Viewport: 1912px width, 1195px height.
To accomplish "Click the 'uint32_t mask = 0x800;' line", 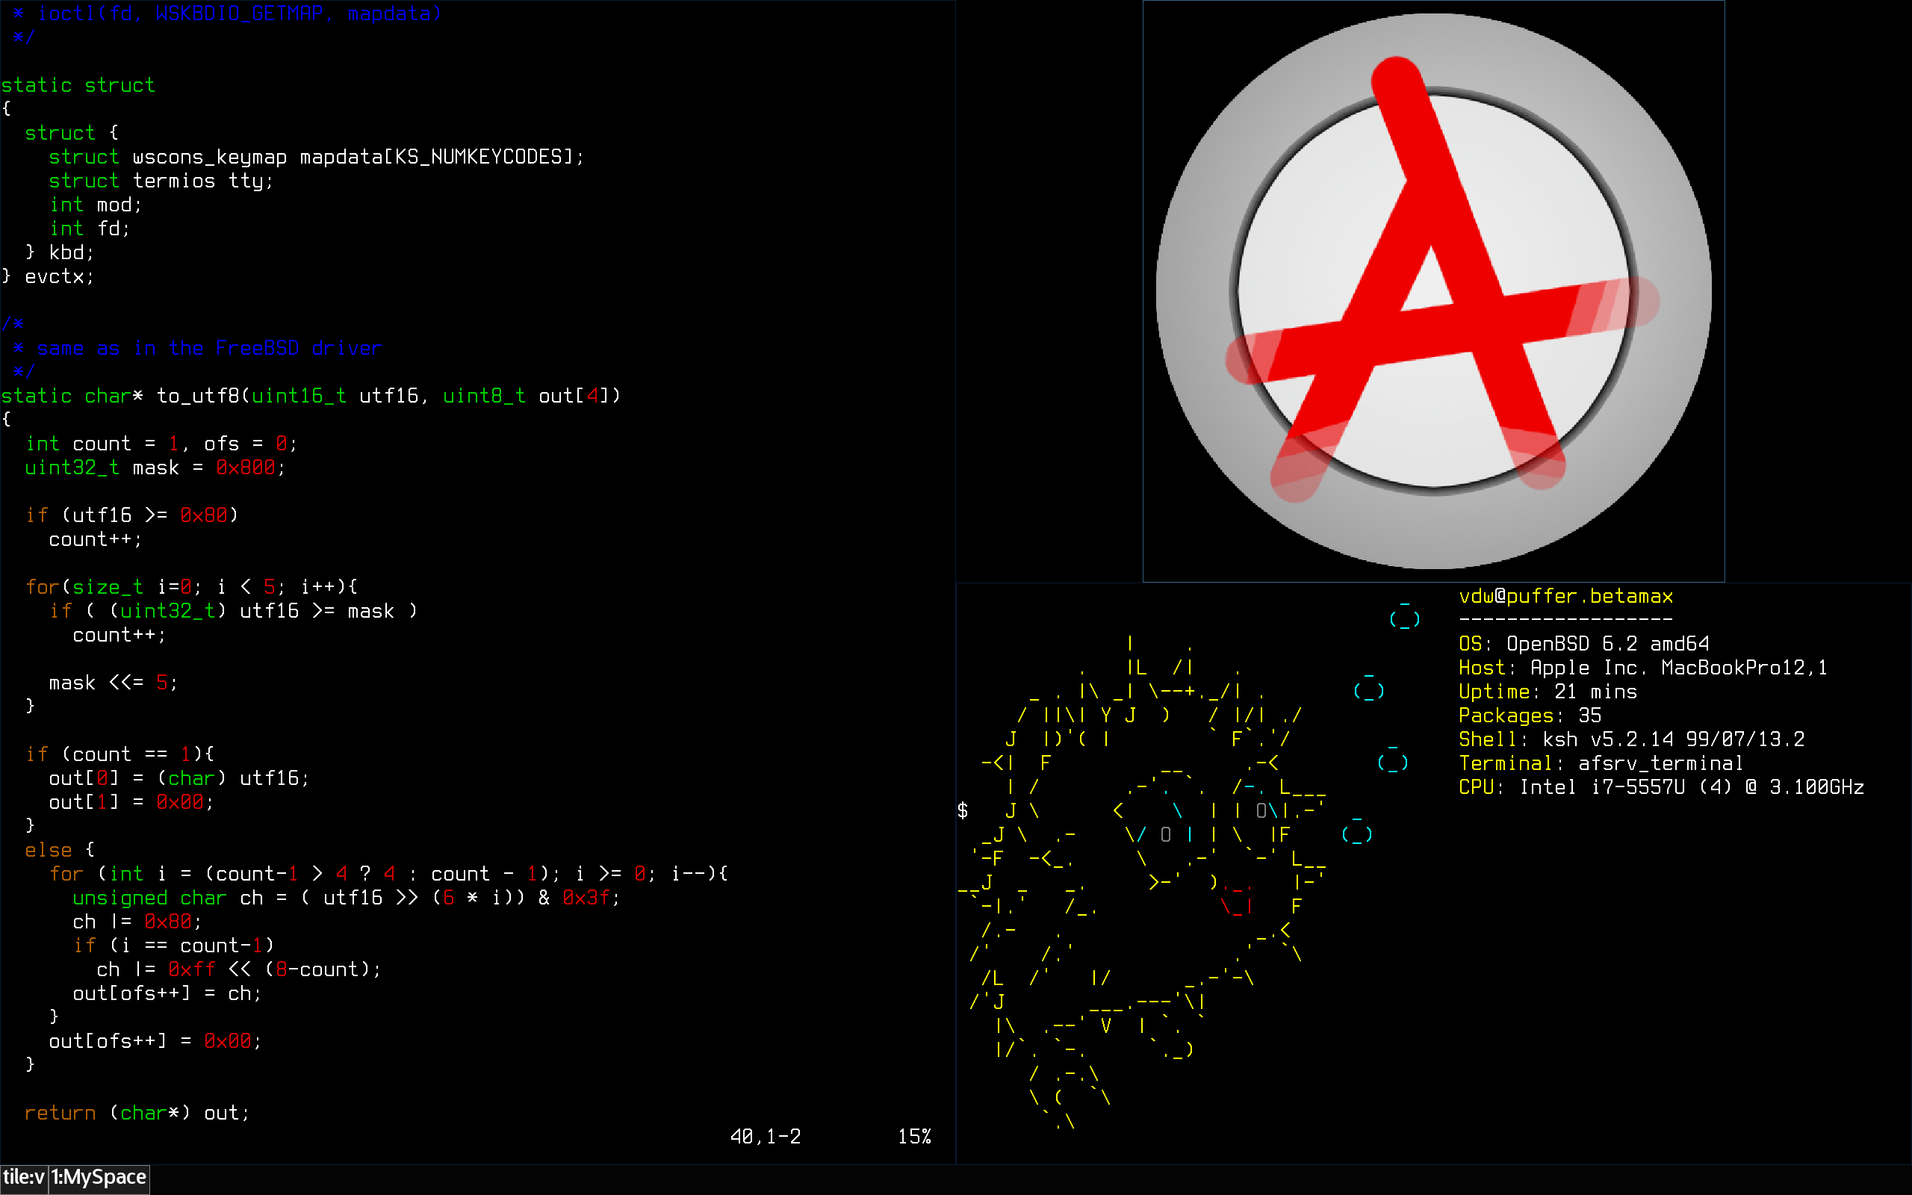I will 155,468.
